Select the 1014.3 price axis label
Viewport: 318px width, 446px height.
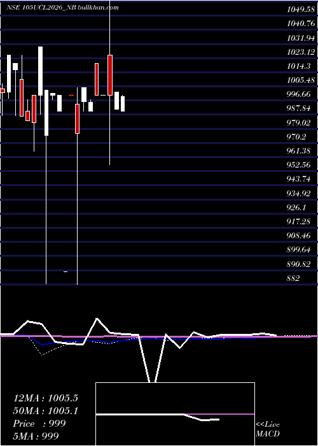[x=298, y=66]
